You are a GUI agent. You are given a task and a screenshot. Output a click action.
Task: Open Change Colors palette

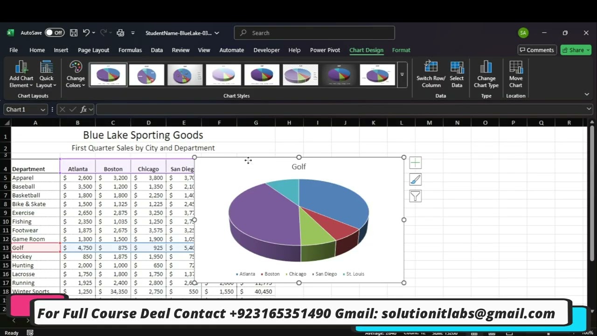(x=76, y=75)
